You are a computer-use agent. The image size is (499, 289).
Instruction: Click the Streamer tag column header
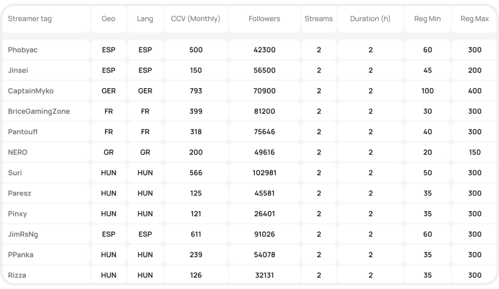29,19
